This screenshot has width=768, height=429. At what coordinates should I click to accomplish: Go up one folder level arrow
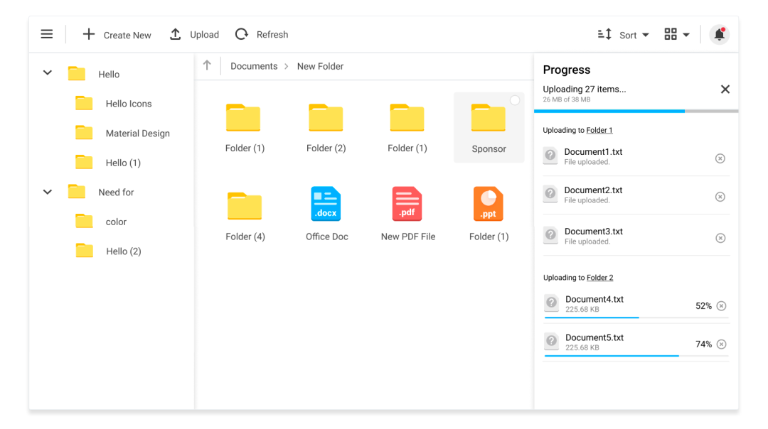[207, 65]
